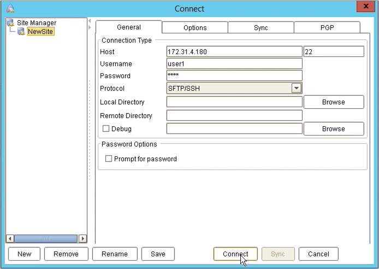Image resolution: width=379 pixels, height=269 pixels.
Task: Click the Username field
Action: coord(234,63)
